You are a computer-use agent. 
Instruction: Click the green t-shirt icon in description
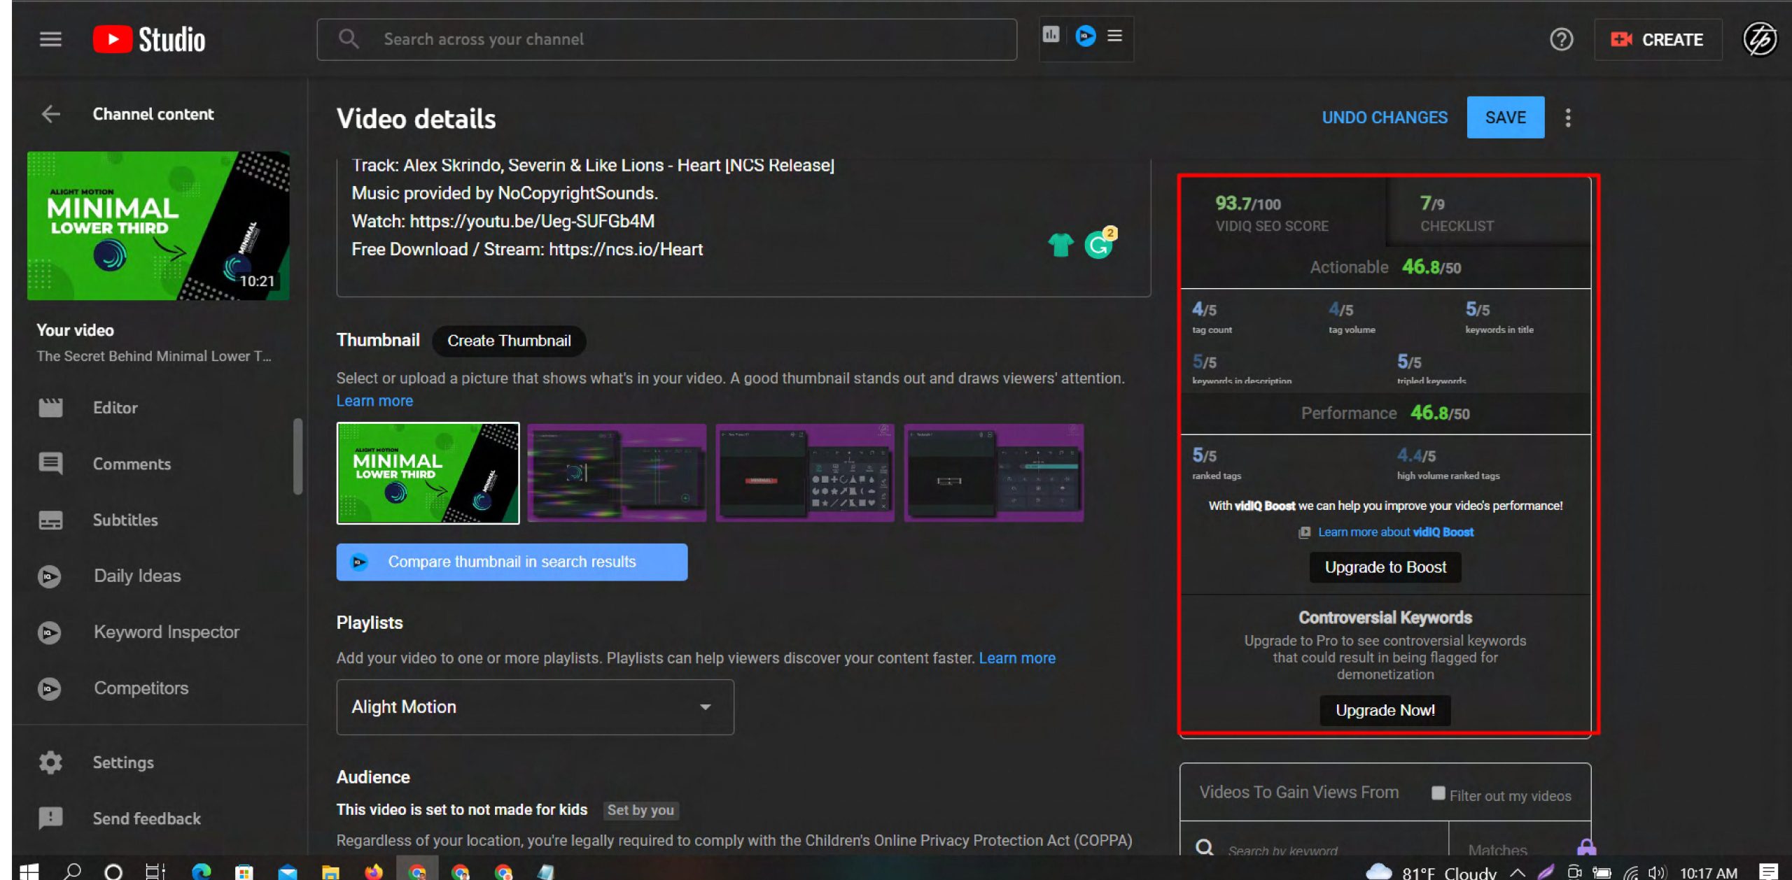tap(1060, 245)
